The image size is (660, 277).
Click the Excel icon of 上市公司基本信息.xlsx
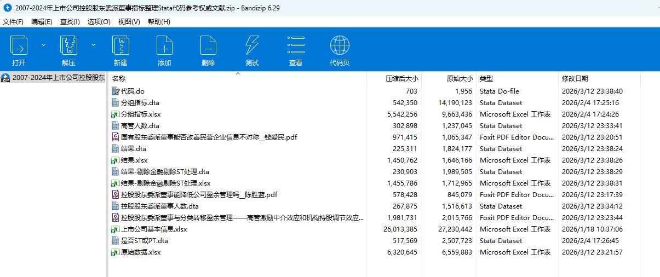point(115,229)
